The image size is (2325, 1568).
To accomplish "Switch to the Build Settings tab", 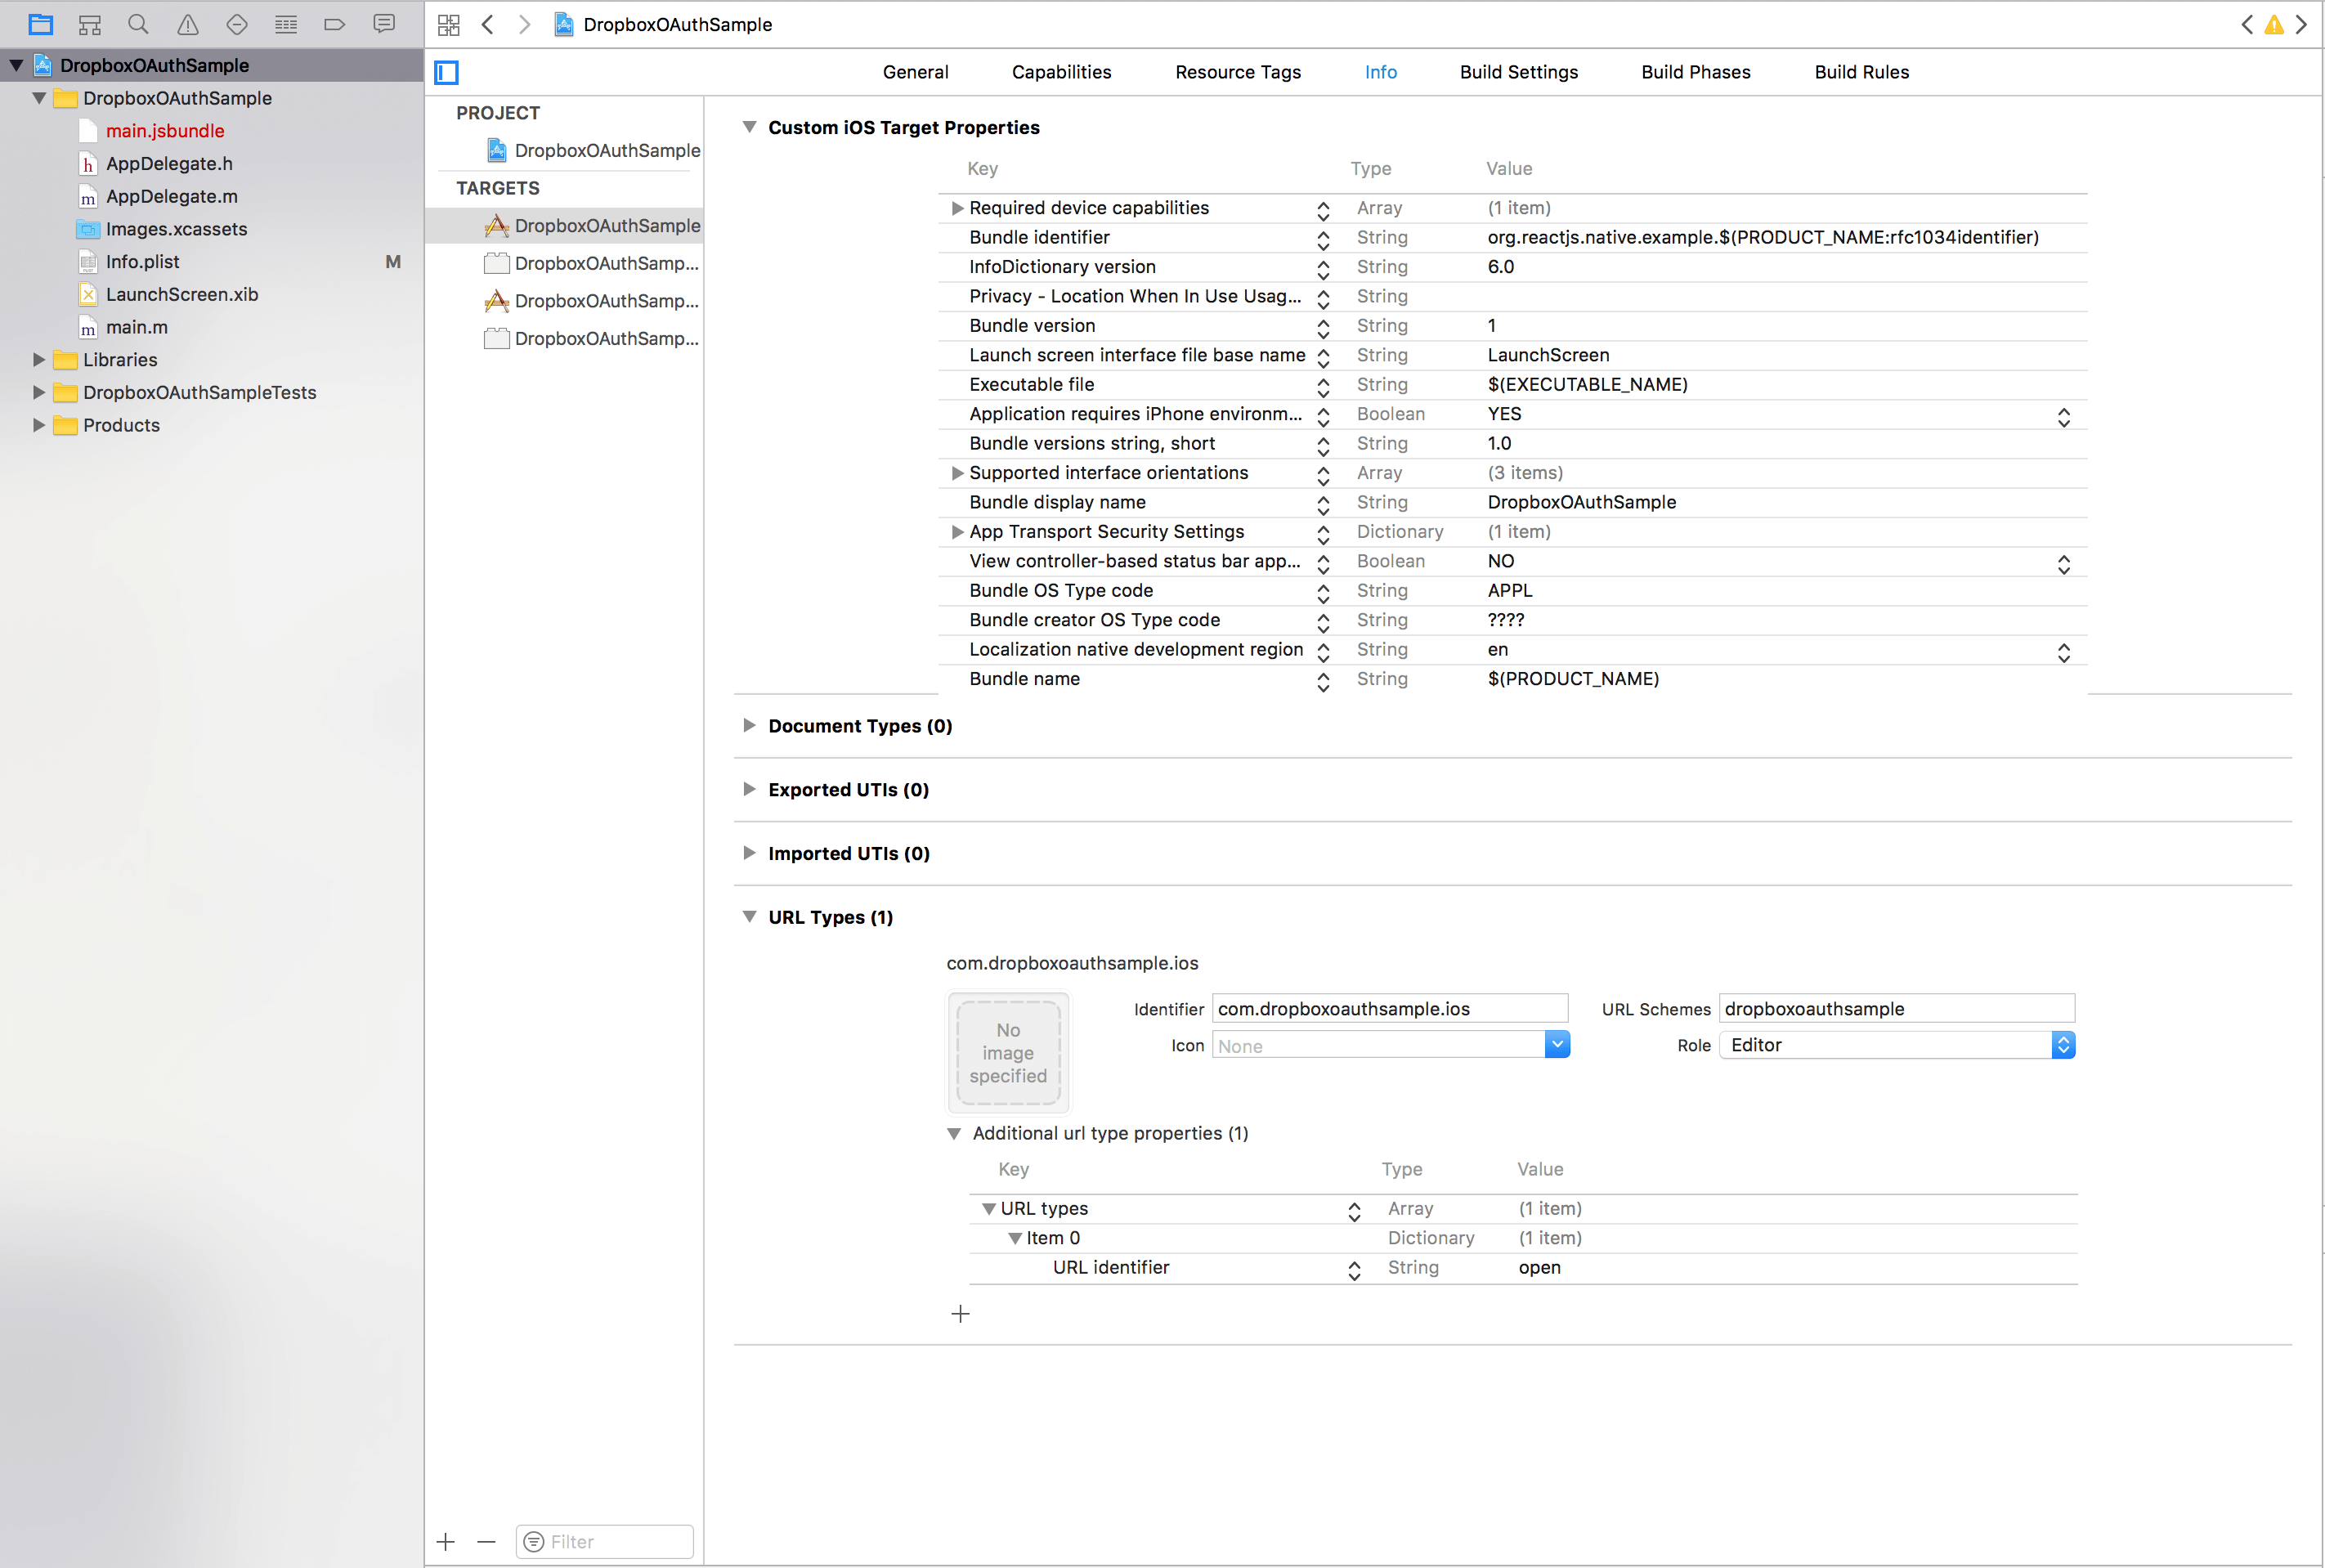I will (x=1518, y=72).
